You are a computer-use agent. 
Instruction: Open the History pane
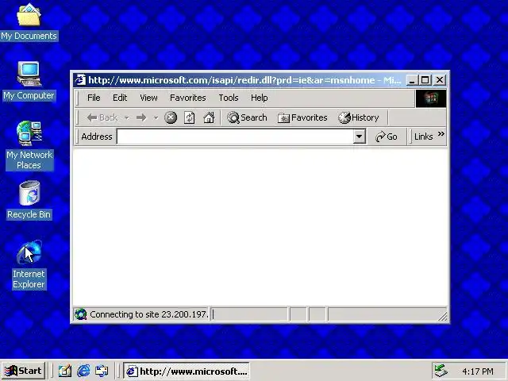click(359, 117)
